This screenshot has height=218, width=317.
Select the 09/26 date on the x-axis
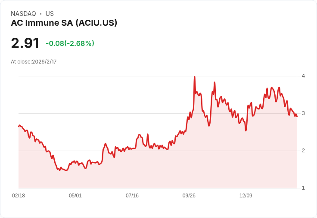click(189, 196)
